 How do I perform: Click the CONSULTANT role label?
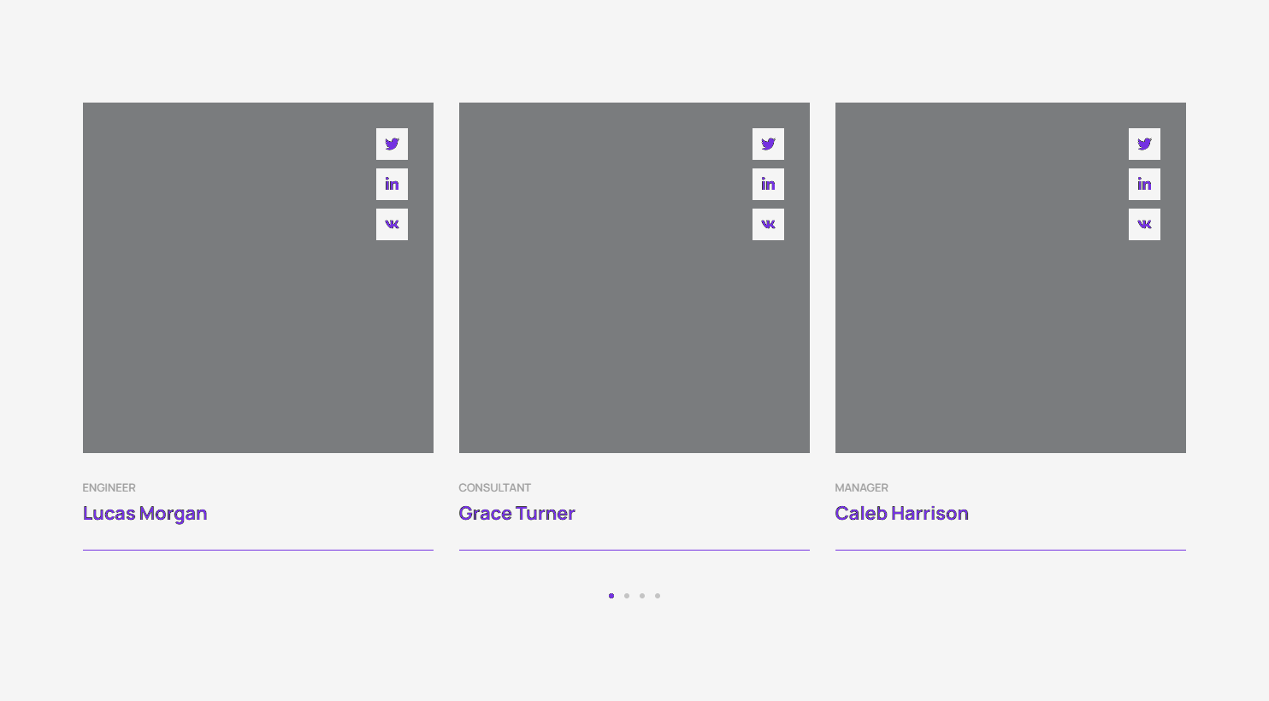(494, 487)
